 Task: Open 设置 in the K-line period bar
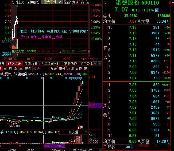coord(36,69)
